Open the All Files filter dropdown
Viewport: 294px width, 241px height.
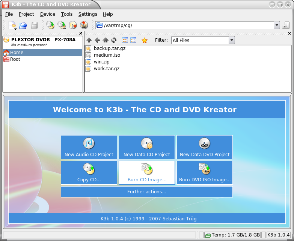click(232, 40)
